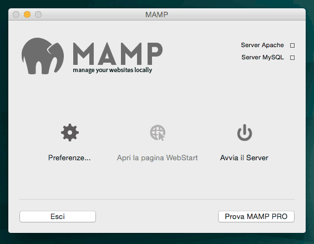Click the large MAMP wordmark

(118, 53)
